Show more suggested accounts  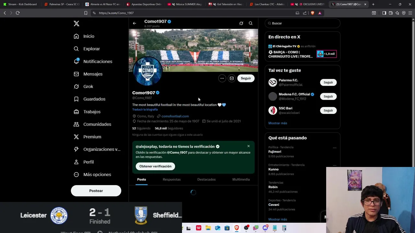(278, 123)
